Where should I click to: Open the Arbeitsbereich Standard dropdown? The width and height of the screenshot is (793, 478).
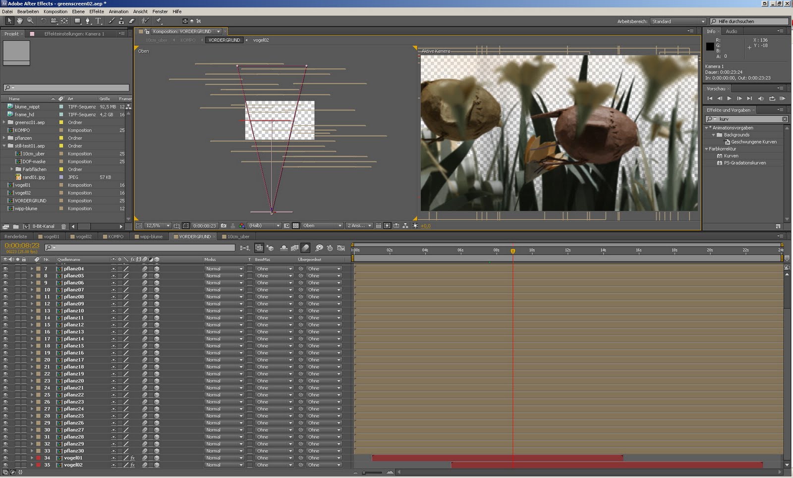679,21
